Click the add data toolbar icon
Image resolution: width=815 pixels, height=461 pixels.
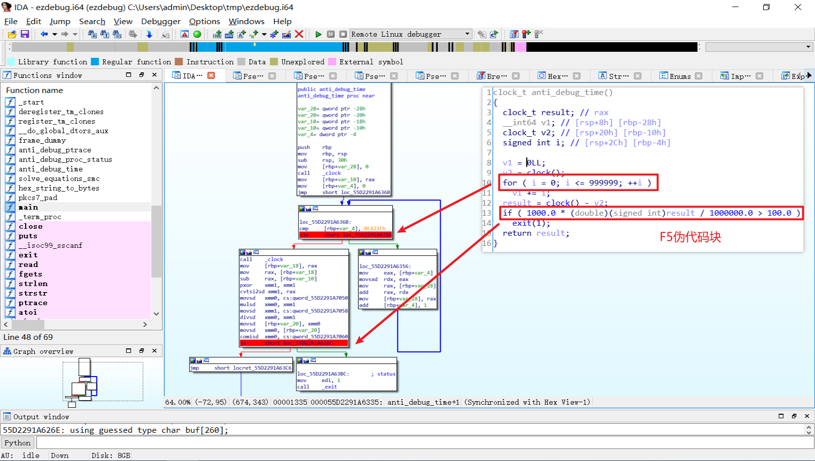coord(229,34)
